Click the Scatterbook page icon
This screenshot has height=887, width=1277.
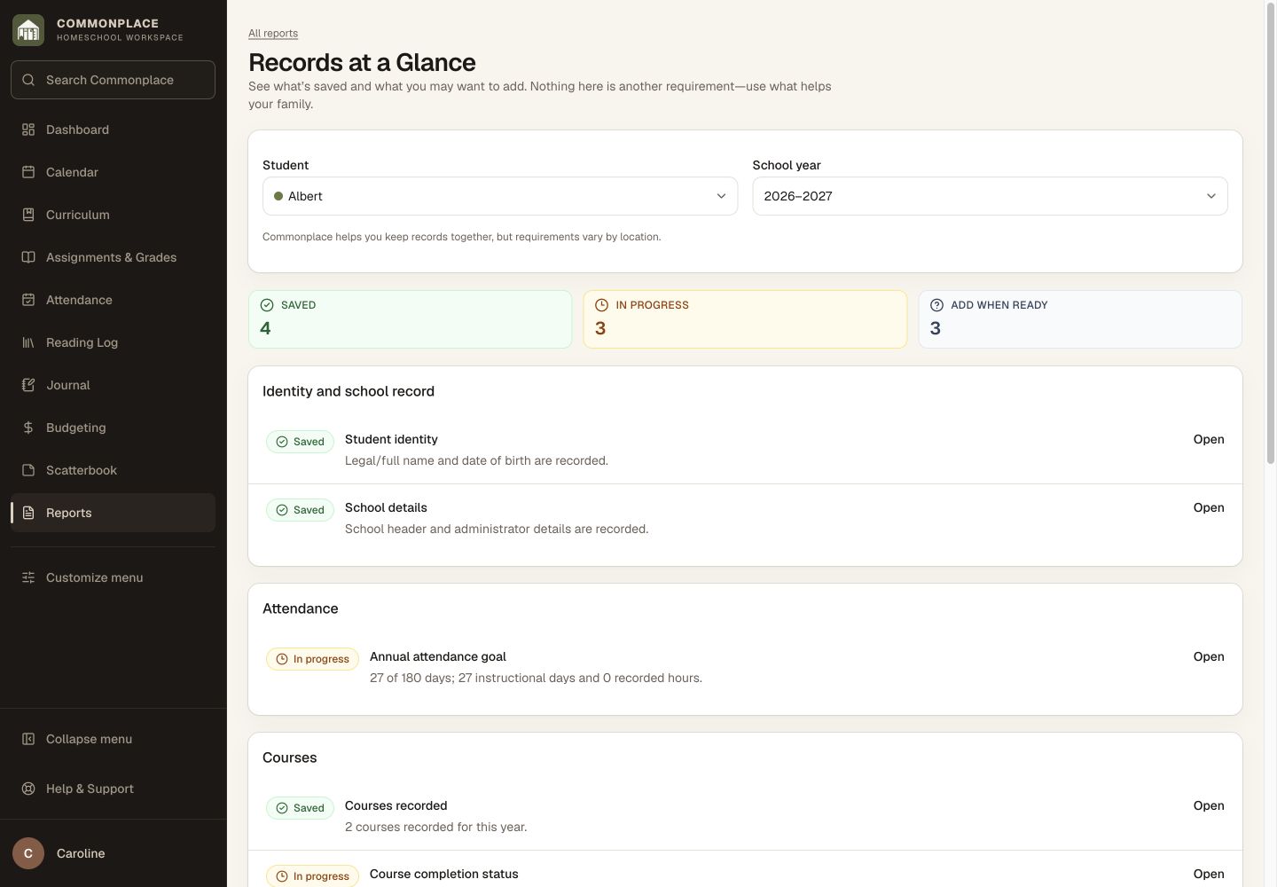click(x=28, y=470)
